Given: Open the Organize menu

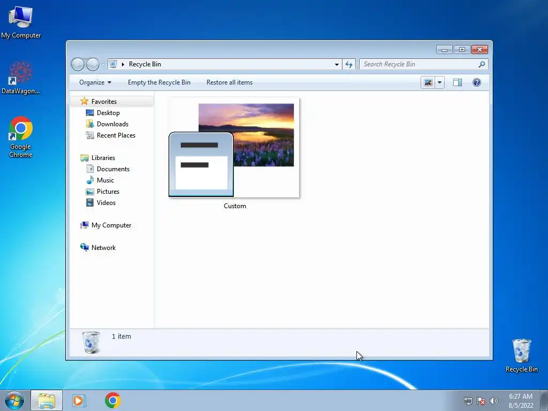Looking at the screenshot, I should tap(95, 82).
